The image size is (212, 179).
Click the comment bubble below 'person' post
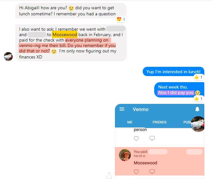tap(152, 138)
